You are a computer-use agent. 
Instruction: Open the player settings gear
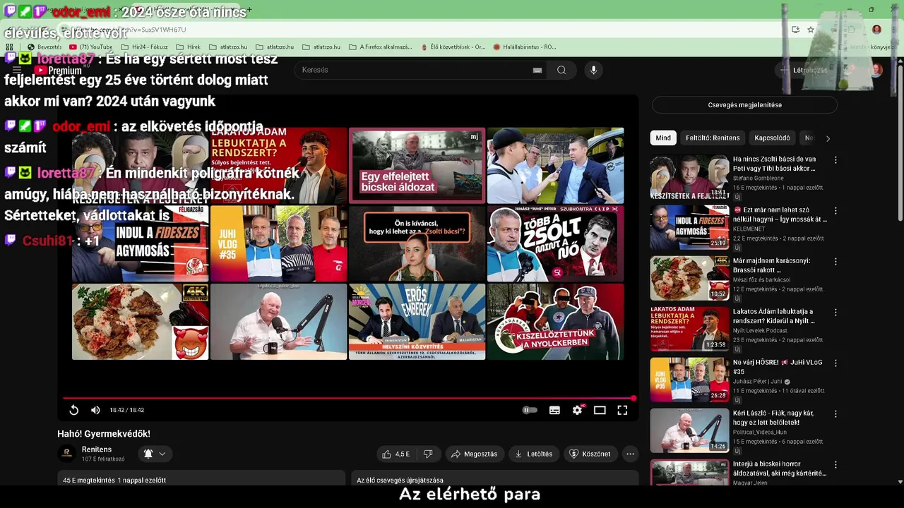coord(577,410)
